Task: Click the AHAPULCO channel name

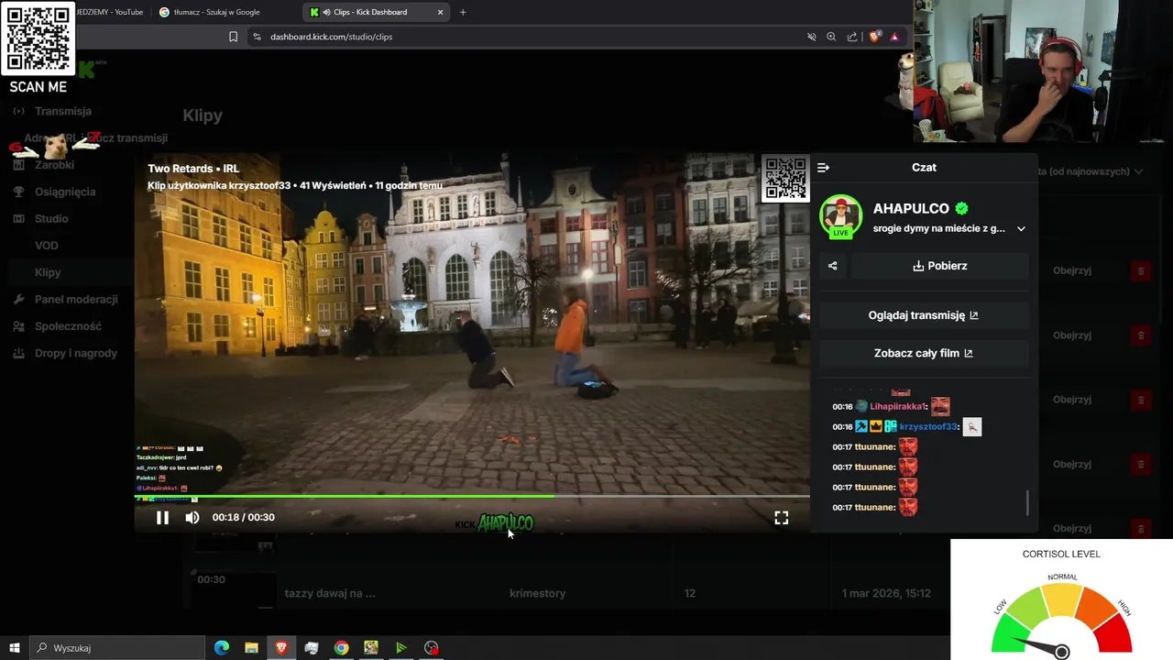Action: (x=911, y=209)
